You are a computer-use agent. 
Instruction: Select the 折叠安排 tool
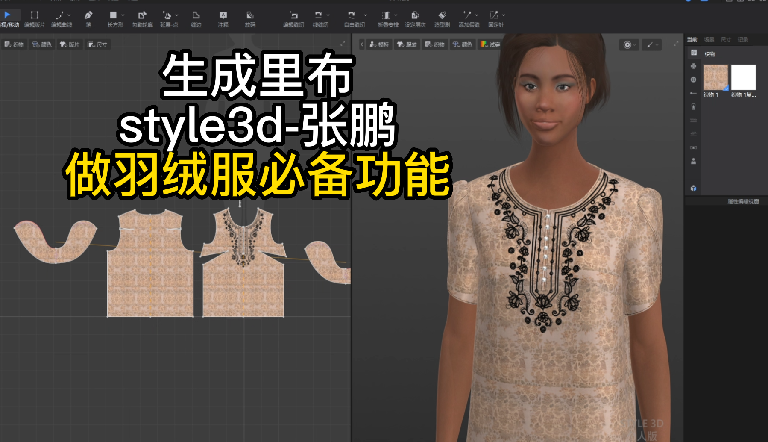click(387, 19)
